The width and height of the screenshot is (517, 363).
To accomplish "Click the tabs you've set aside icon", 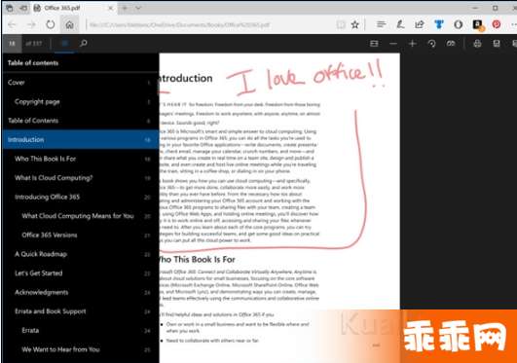I will point(10,8).
